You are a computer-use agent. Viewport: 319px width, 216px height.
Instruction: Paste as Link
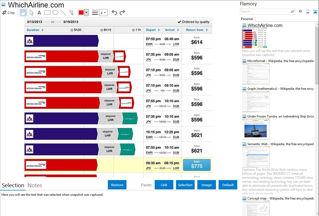coord(164,185)
